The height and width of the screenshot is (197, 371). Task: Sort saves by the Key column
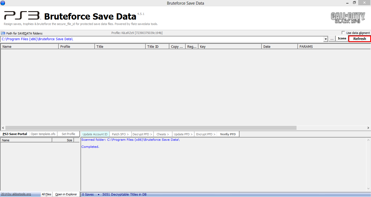[x=230, y=46]
